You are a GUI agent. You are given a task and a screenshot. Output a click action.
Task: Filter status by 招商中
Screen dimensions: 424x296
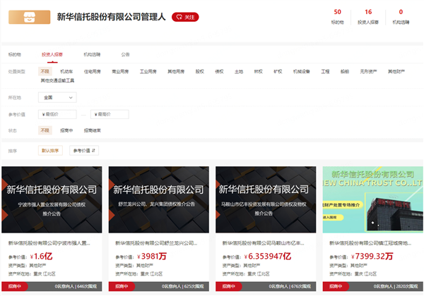click(x=66, y=130)
